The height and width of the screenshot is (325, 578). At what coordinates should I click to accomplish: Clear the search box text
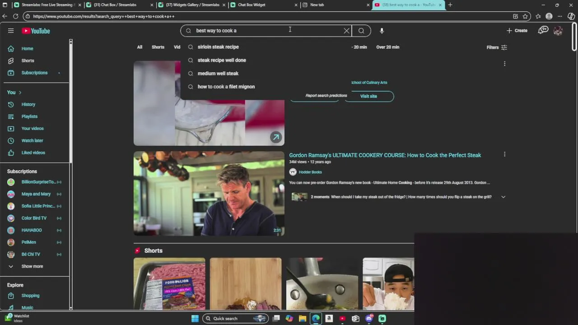tap(346, 31)
